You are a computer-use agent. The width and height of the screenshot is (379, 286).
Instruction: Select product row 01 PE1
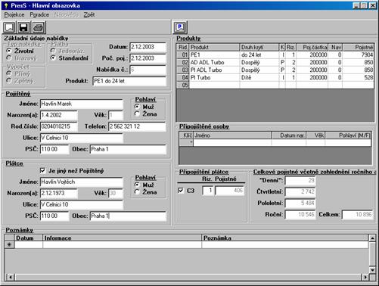click(275, 54)
